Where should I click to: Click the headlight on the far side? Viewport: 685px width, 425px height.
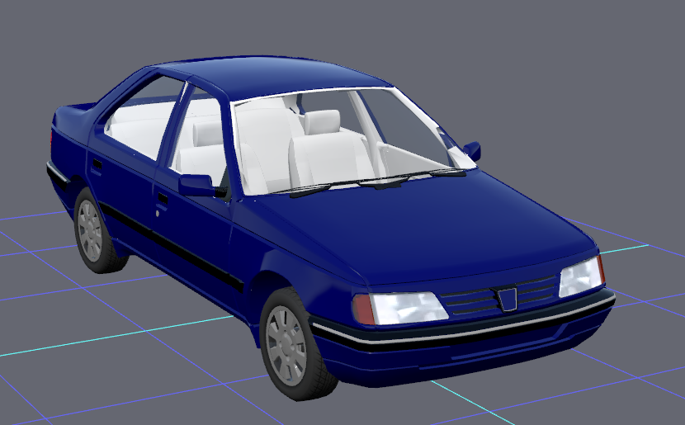coord(582,276)
